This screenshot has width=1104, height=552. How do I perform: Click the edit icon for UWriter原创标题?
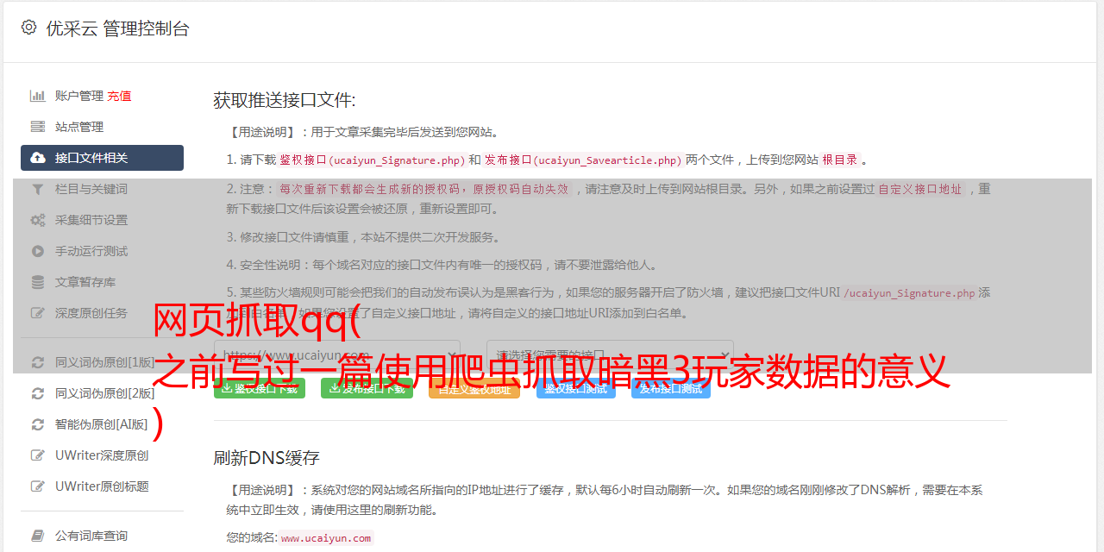38,486
